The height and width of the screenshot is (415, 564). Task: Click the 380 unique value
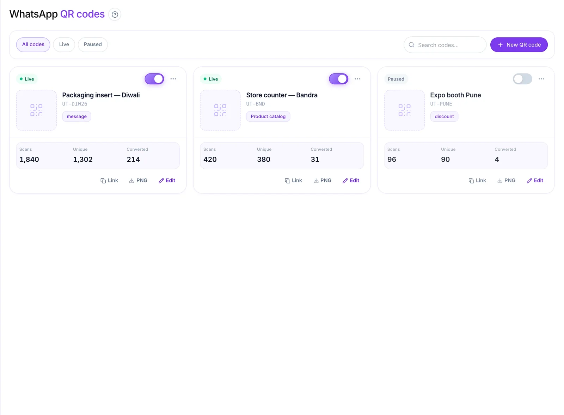click(264, 160)
